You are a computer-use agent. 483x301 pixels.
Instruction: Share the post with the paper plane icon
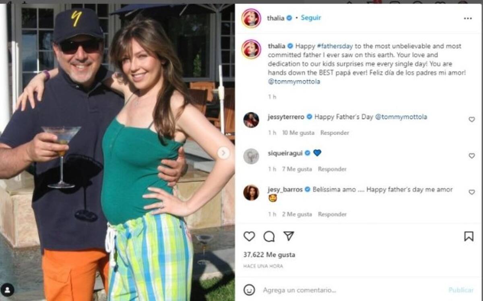tap(289, 236)
